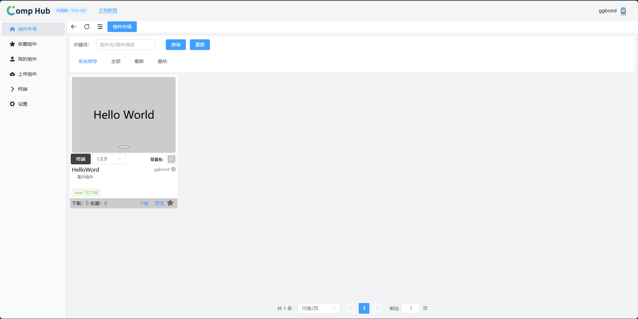Select the 最热 filter tab
Viewport: 638px width, 319px height.
(x=163, y=61)
